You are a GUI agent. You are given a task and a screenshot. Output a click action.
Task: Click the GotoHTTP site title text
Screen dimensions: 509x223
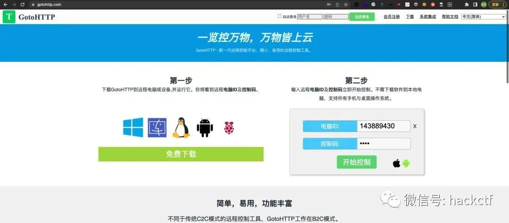point(37,17)
